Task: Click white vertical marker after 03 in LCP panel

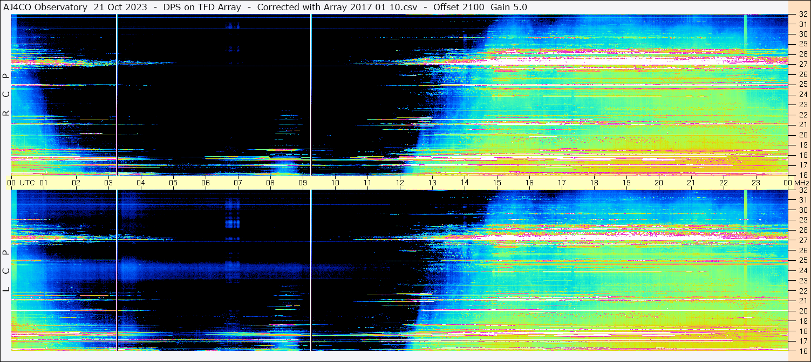Action: pyautogui.click(x=117, y=270)
